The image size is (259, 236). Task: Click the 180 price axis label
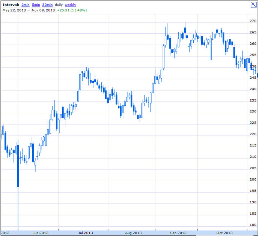point(253,225)
